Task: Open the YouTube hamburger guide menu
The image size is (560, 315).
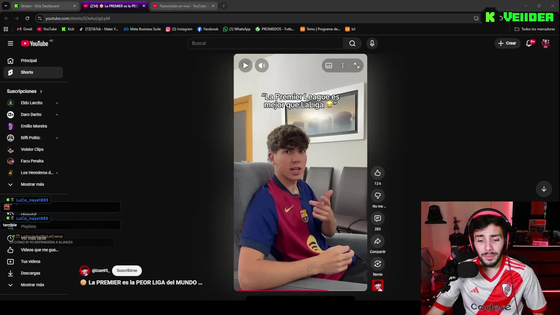Action: coord(10,43)
